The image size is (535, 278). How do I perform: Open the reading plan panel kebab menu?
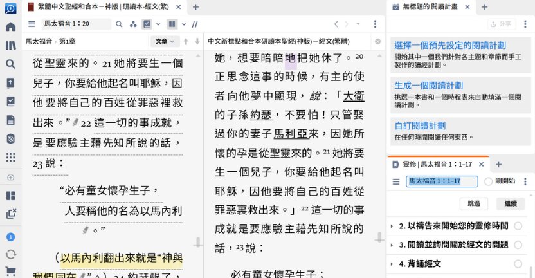(x=525, y=24)
